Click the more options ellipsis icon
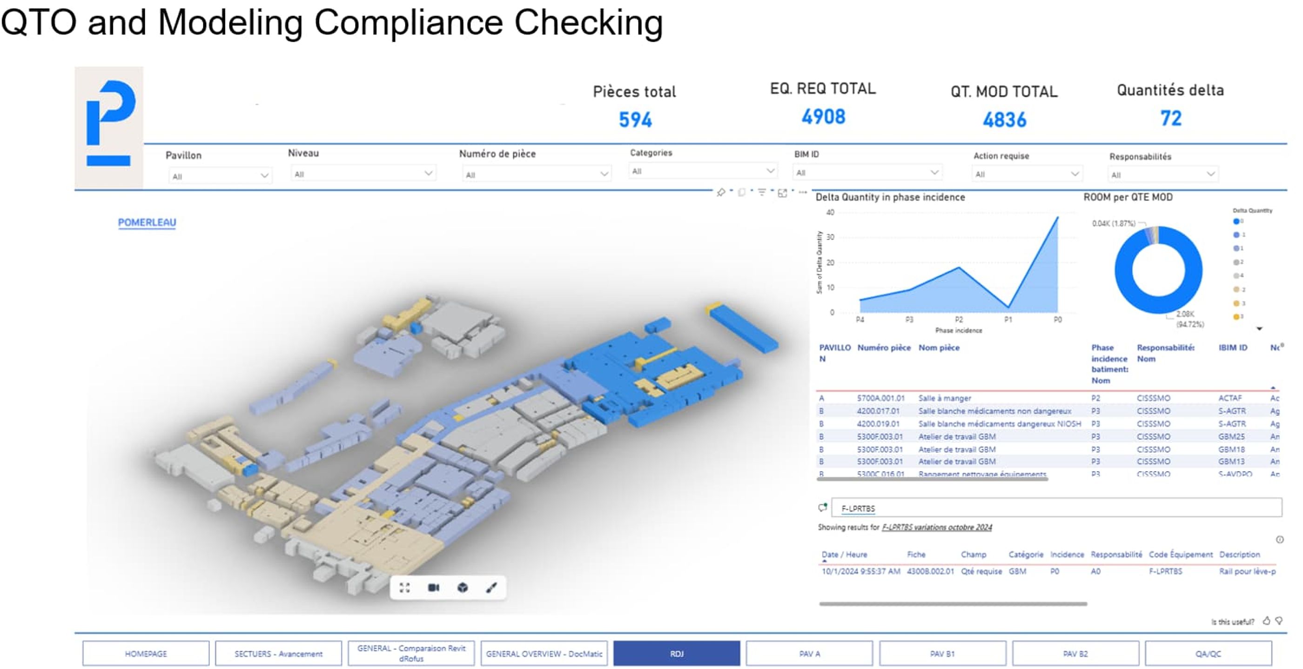The image size is (1303, 669). pyautogui.click(x=802, y=193)
